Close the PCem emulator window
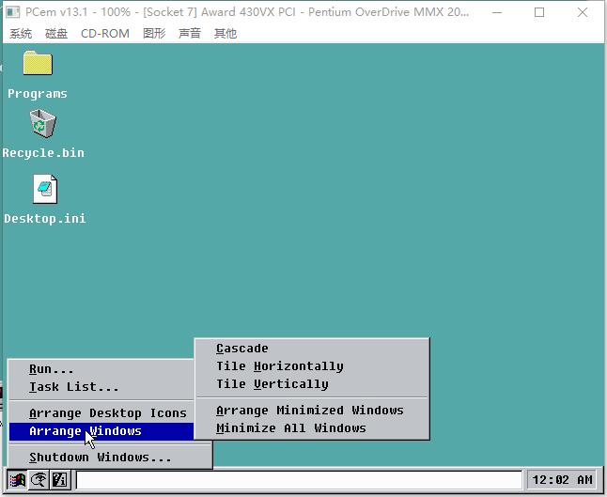Screen dimensions: 607x497 [x=583, y=12]
